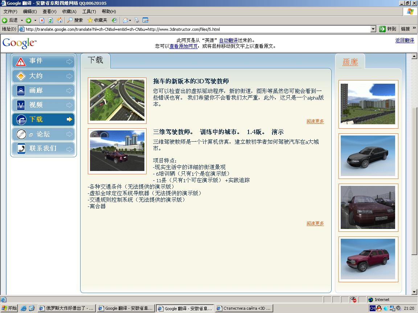Screen dimensions: 418x313
Task: Open the 工具(T) menu
Action: [x=89, y=12]
